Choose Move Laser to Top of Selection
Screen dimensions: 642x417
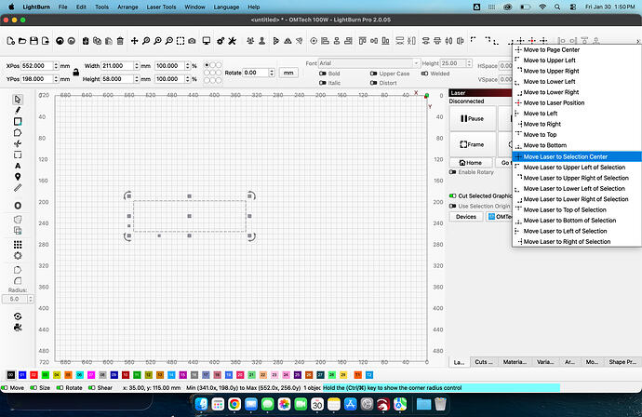point(577,209)
